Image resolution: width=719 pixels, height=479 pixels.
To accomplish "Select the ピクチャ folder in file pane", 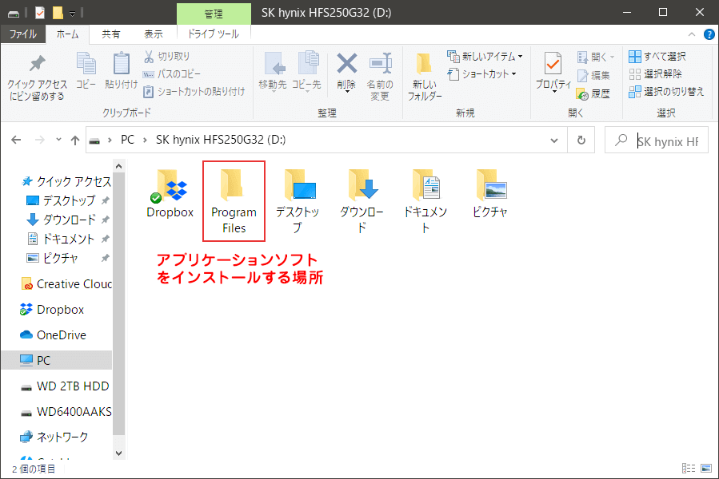I will (489, 194).
